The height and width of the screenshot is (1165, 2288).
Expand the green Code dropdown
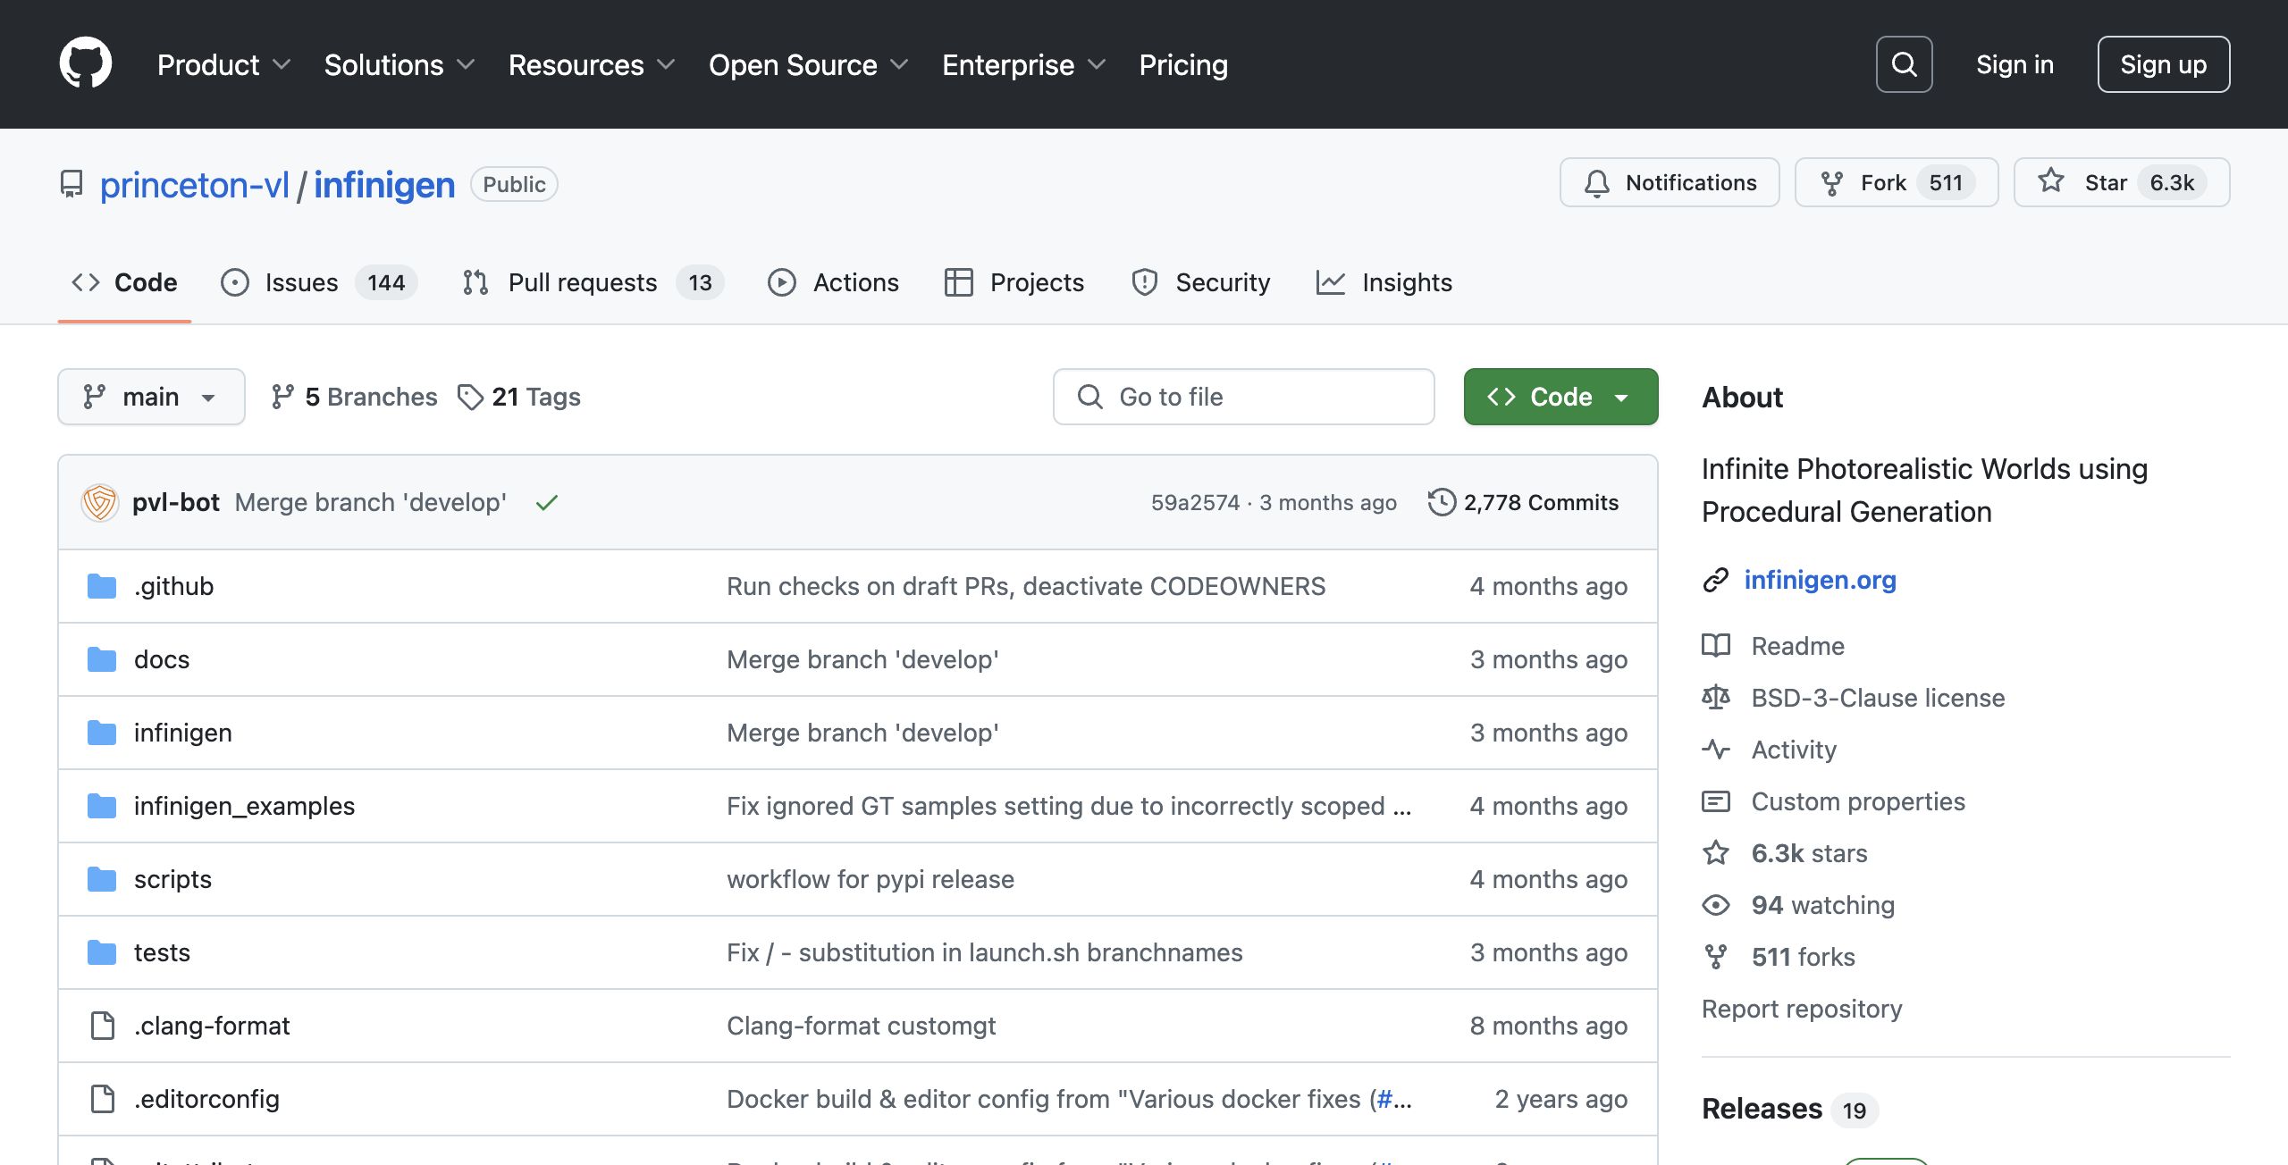1560,397
